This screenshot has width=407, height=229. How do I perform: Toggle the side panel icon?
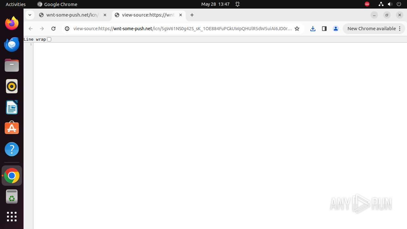coord(324,29)
